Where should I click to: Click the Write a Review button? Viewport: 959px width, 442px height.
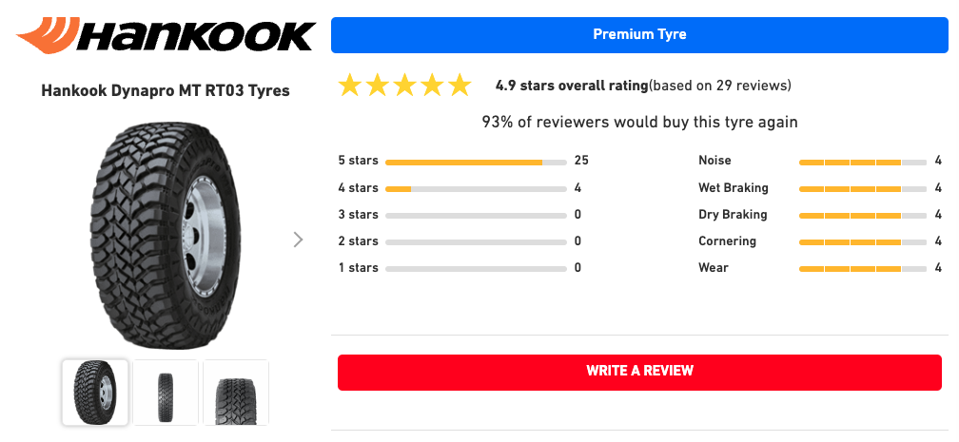click(x=639, y=371)
